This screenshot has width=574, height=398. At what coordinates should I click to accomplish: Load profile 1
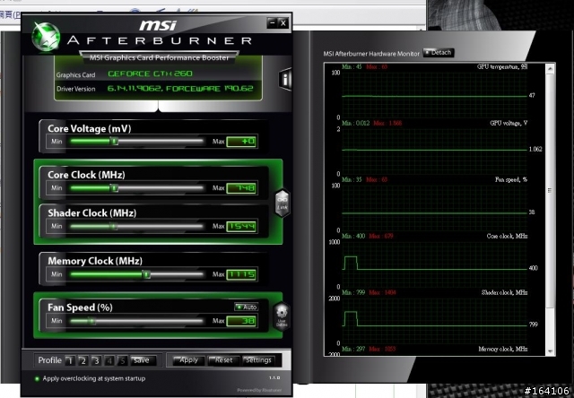[70, 361]
